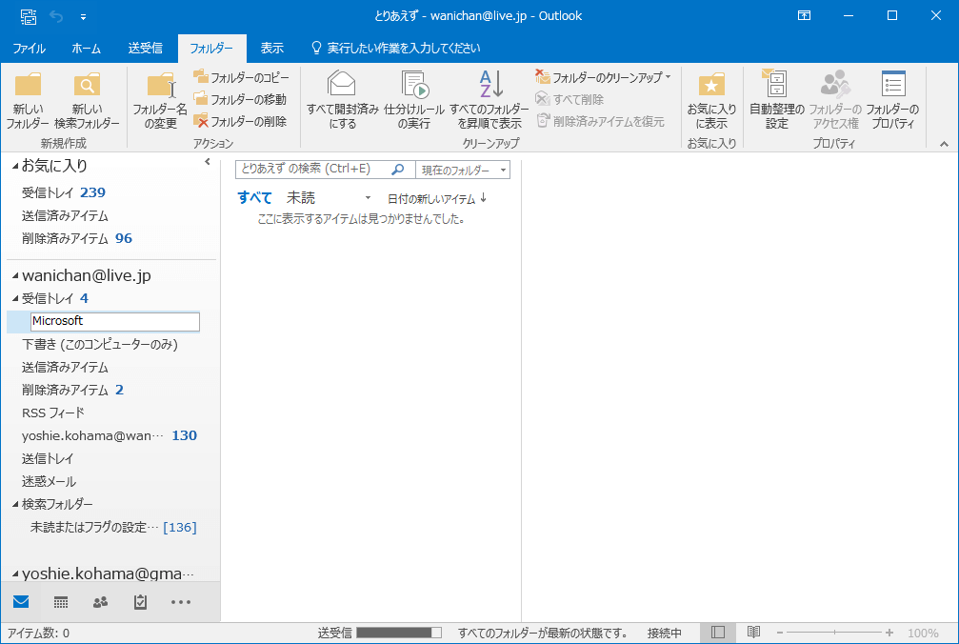This screenshot has height=644, width=959.
Task: Open Tasks view icon
Action: click(x=140, y=602)
